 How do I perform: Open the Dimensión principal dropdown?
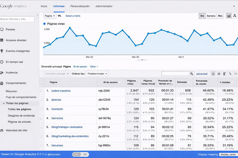(57, 74)
